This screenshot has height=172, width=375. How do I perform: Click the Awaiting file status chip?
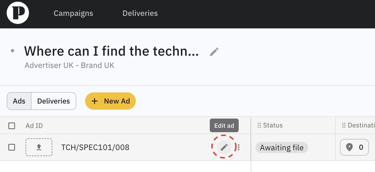coord(282,148)
